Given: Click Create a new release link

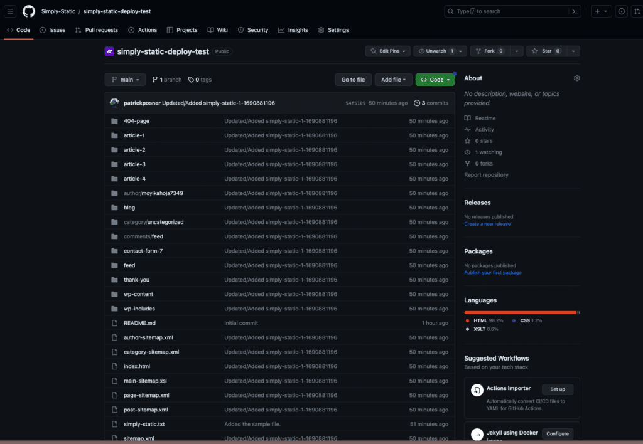Looking at the screenshot, I should pos(487,224).
